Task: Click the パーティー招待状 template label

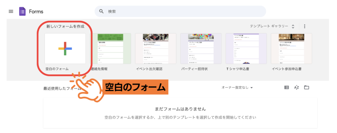Action: (x=194, y=69)
